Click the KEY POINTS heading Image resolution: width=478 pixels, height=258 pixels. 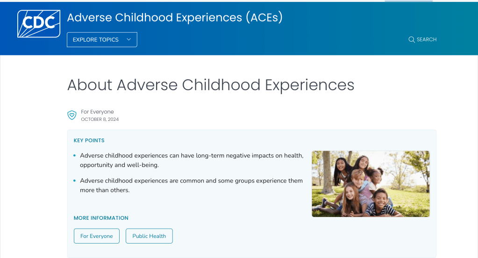(89, 140)
